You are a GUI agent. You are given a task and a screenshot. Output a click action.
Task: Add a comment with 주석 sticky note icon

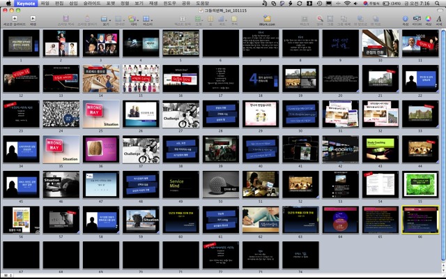[234, 19]
